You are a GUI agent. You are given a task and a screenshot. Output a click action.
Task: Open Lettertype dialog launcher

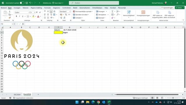click(x=41, y=20)
